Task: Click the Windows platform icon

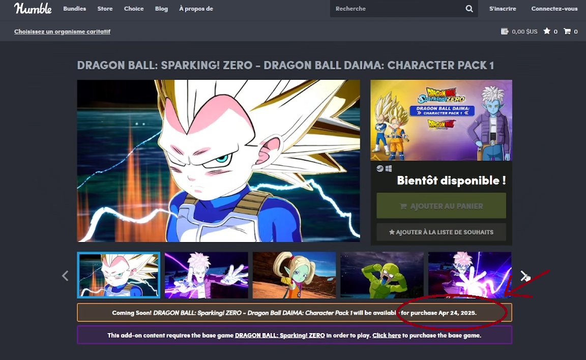Action: click(x=389, y=168)
